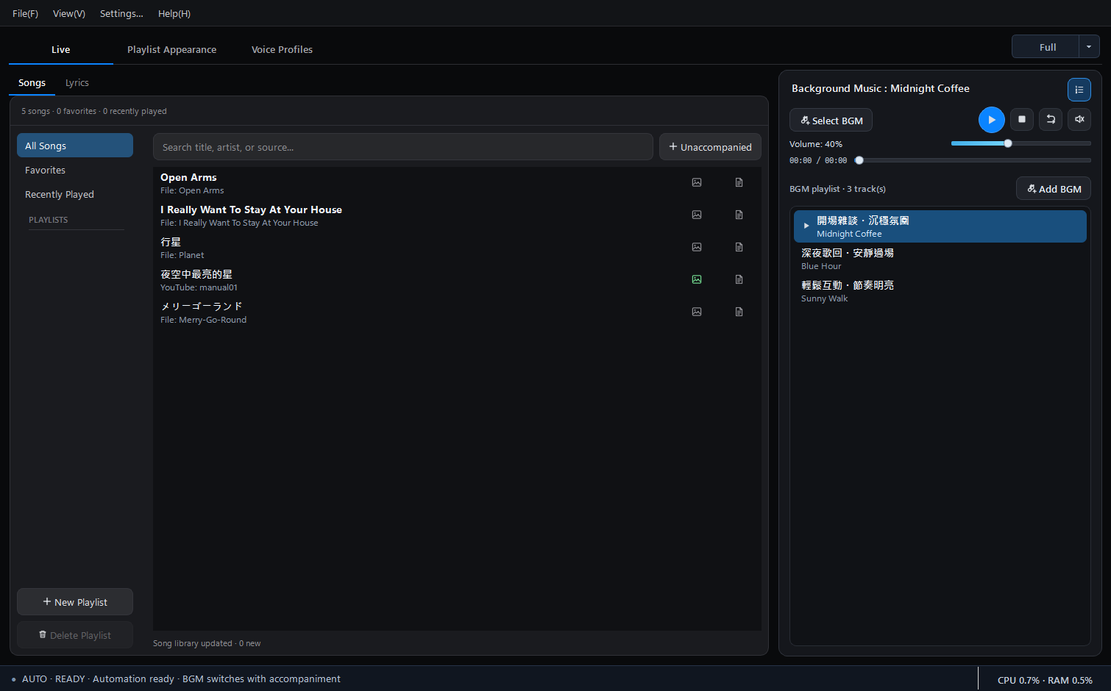The image size is (1111, 691).
Task: Open the File(F) menu
Action: (25, 13)
